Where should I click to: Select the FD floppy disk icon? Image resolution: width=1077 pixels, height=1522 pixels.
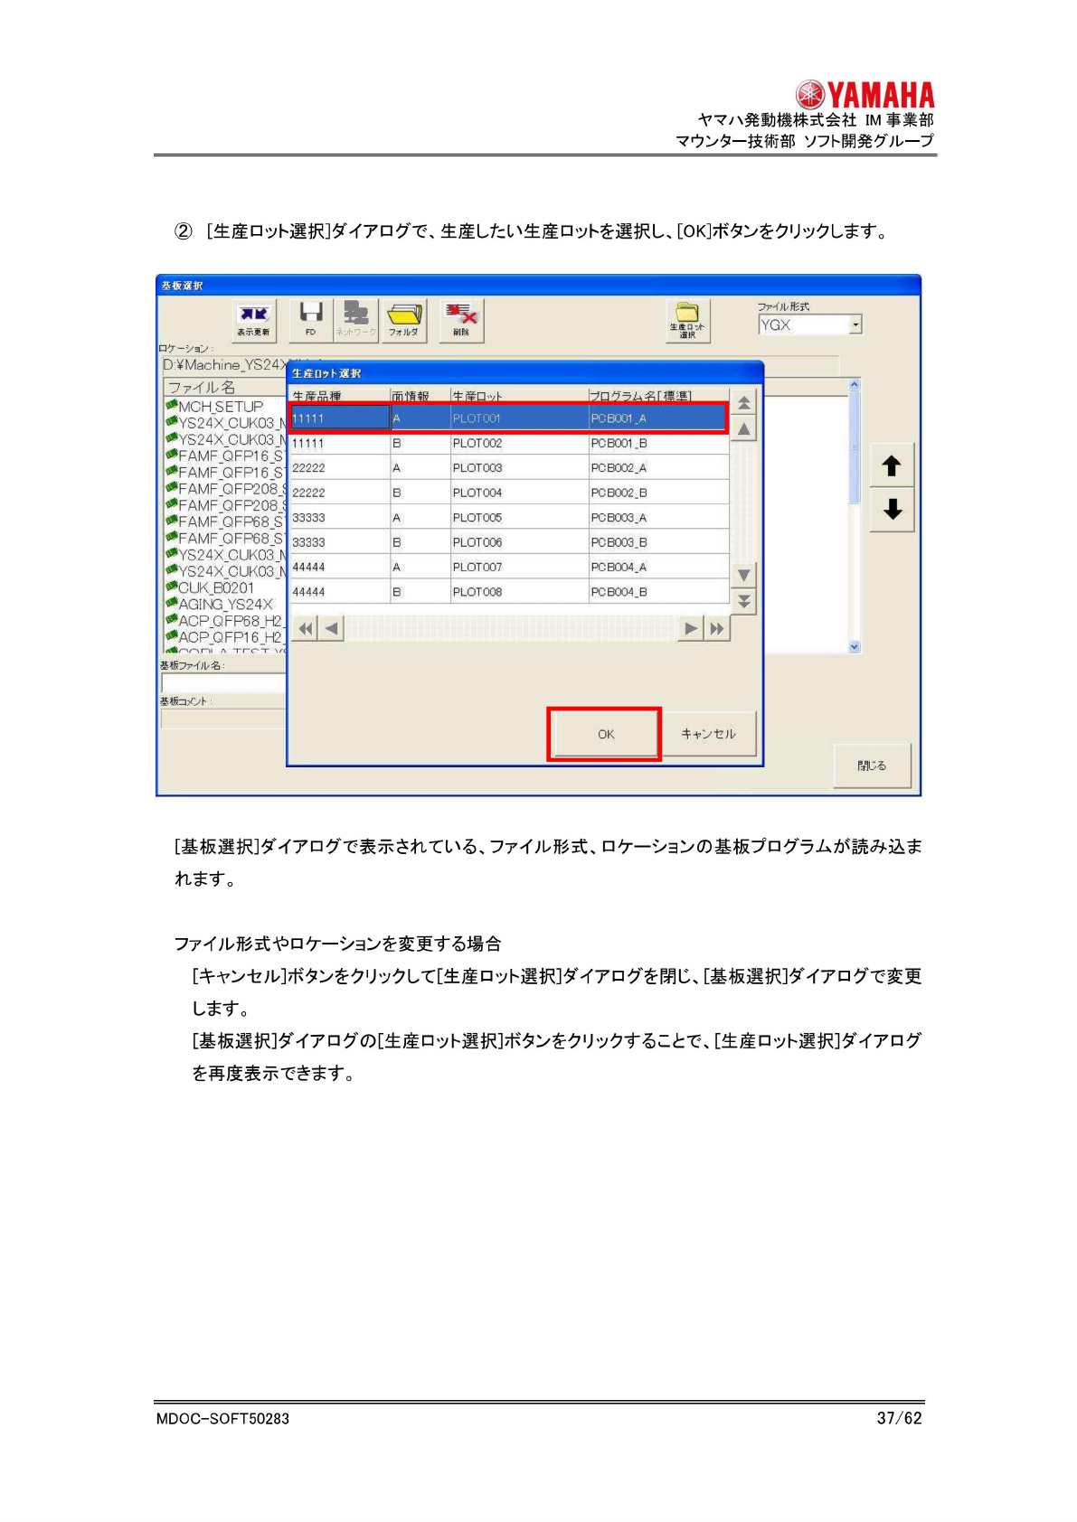pos(311,320)
